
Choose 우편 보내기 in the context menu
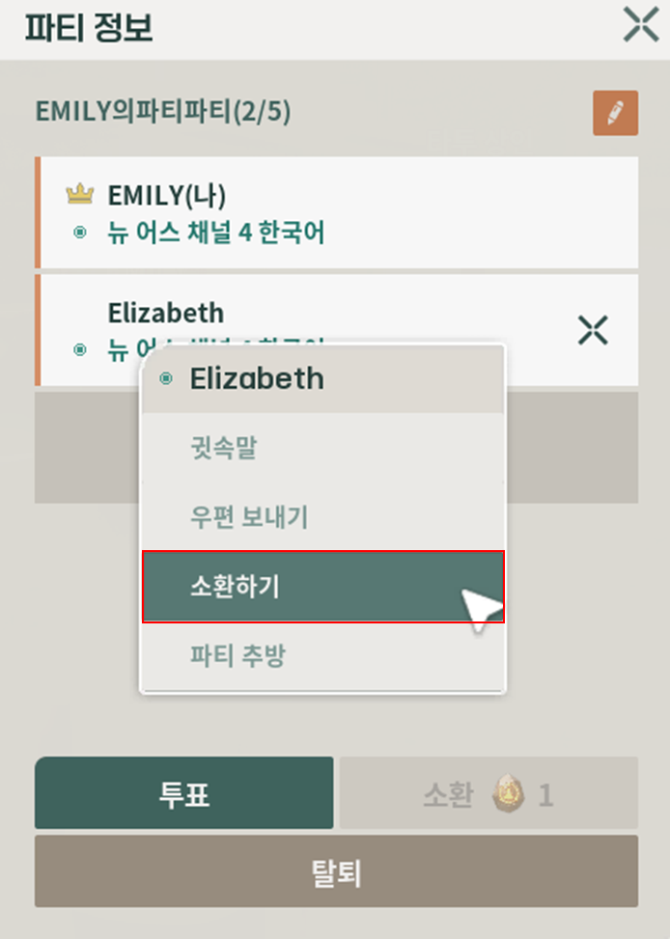249,517
